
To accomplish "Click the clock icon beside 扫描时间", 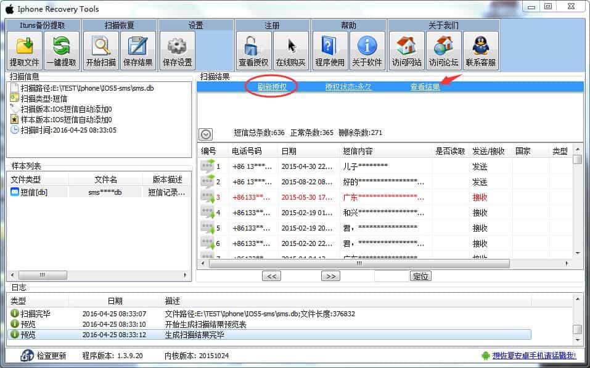I will click(x=14, y=130).
